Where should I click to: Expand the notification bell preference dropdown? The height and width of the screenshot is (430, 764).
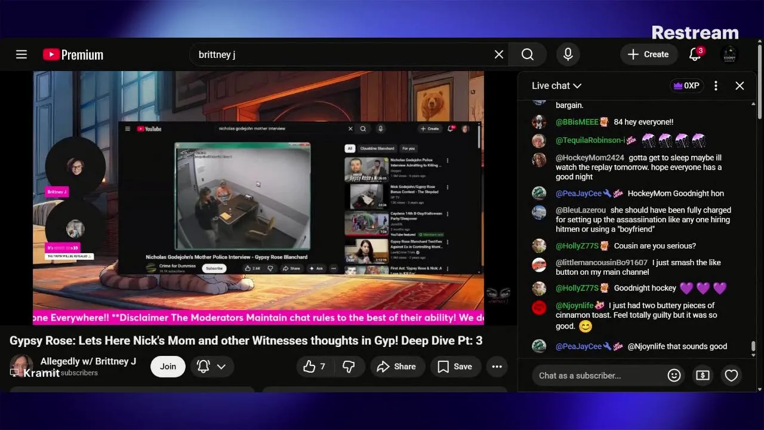(x=212, y=367)
